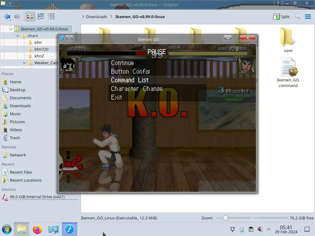Viewport: 315px width, 236px height.
Task: Expand hidden system tray icons
Action: [x=269, y=229]
